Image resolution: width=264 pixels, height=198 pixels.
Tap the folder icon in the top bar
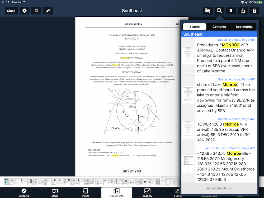(208, 11)
